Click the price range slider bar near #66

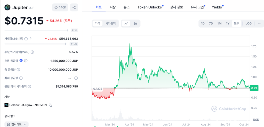(x=36, y=30)
